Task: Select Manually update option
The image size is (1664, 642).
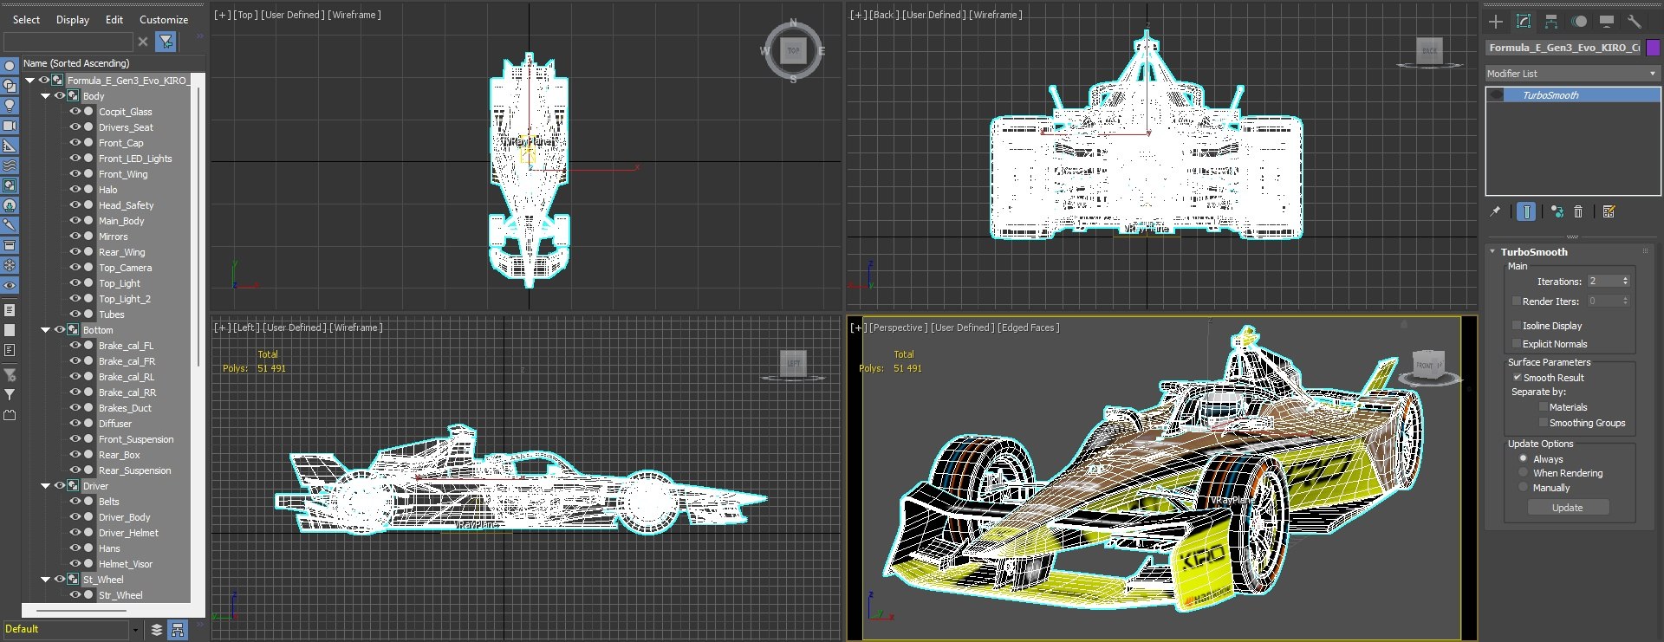Action: click(1523, 488)
